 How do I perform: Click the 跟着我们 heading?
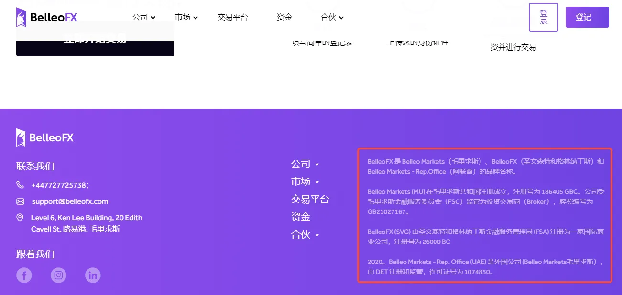(35, 254)
